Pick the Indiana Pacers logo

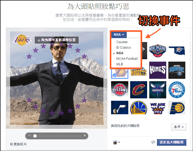(177, 108)
